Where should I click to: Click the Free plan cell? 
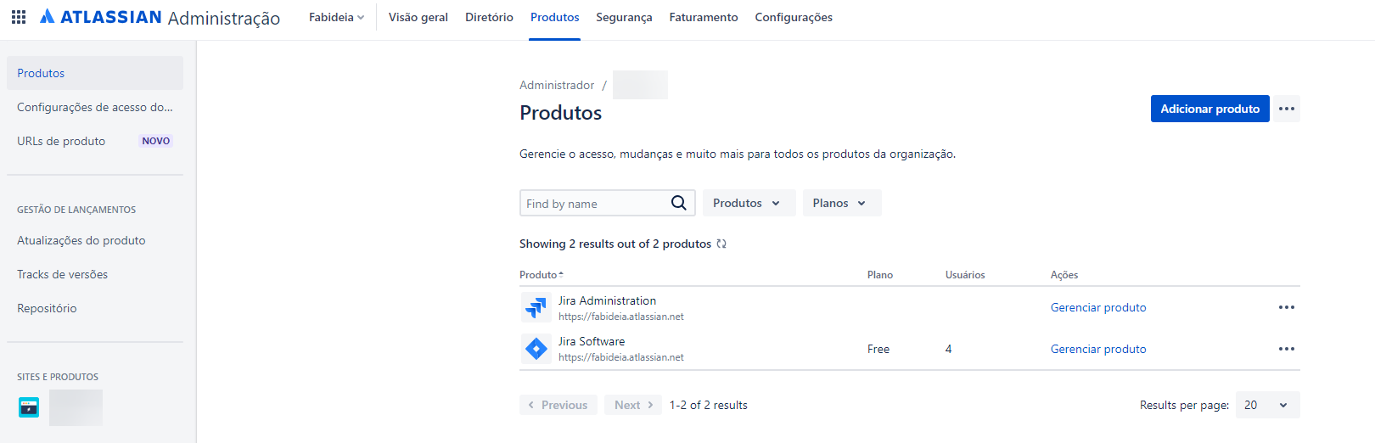(878, 349)
